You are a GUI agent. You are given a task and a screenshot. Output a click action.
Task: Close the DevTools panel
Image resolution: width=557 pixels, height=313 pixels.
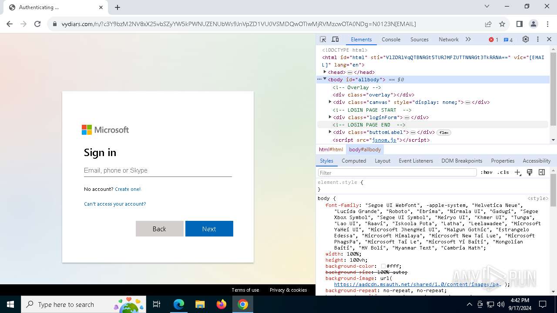[x=549, y=39]
